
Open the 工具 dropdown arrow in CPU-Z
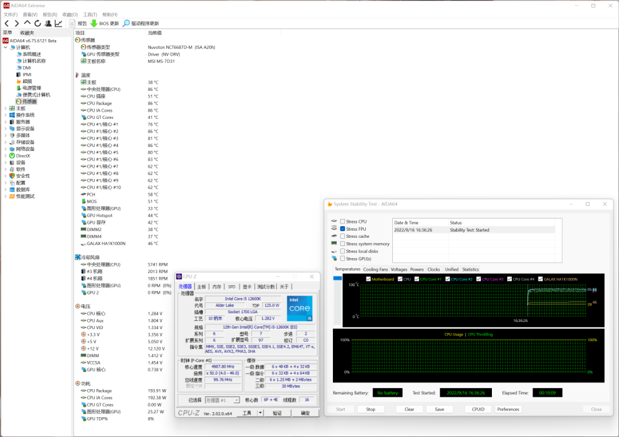pos(259,413)
